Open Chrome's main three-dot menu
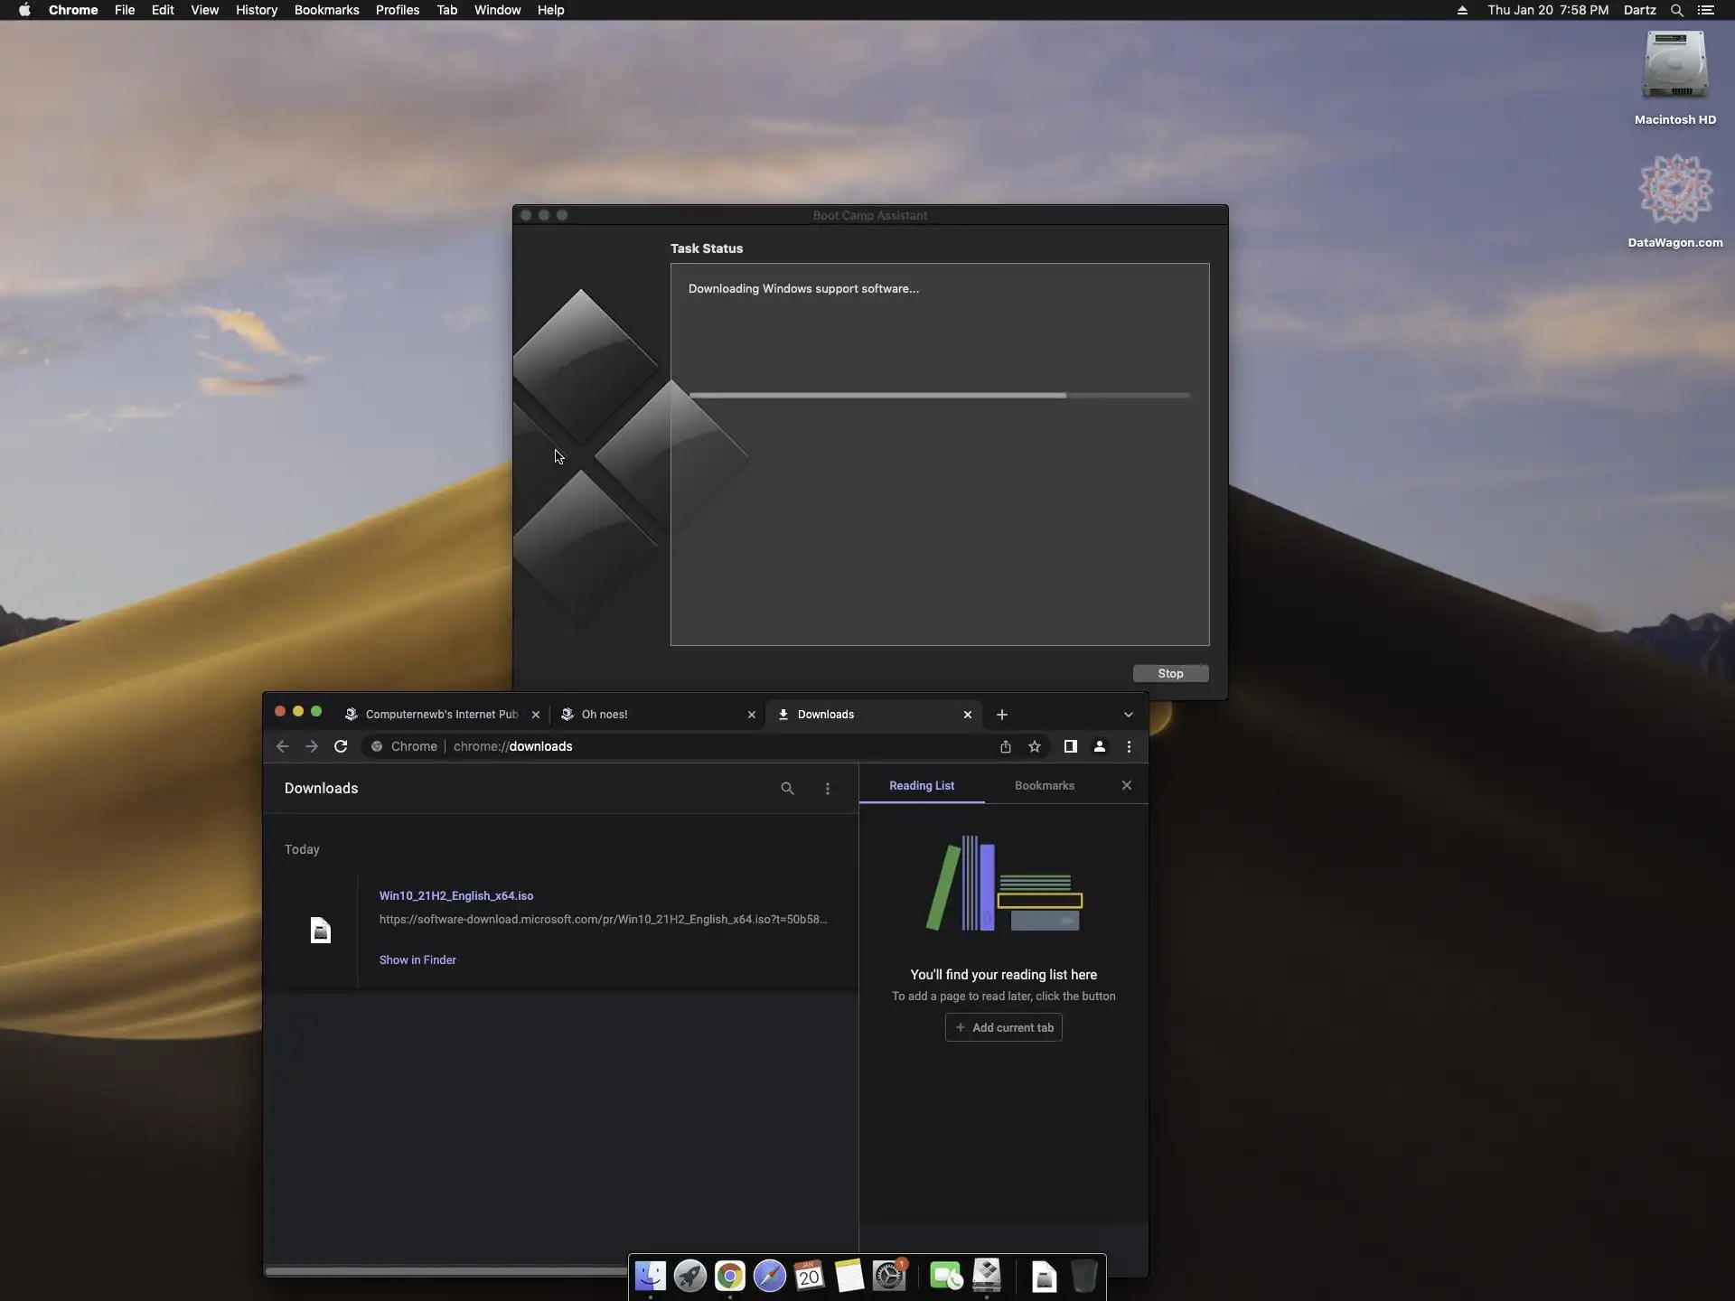Image resolution: width=1735 pixels, height=1301 pixels. pos(1129,746)
